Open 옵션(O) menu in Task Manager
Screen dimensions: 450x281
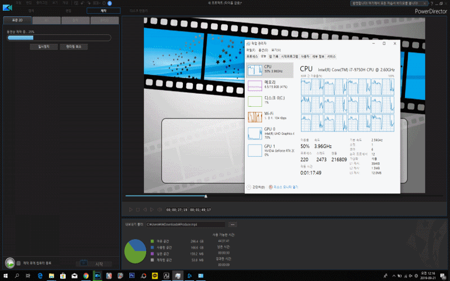tap(263, 50)
